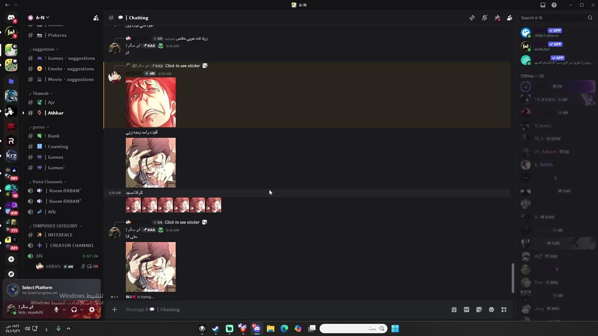Viewport: 598px width, 336px height.
Task: Click the Windows Start button
Action: [395, 329]
